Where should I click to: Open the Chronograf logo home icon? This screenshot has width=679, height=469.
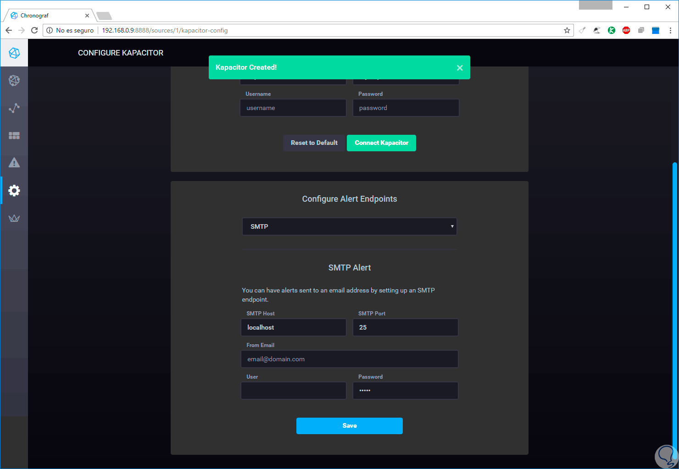(14, 53)
